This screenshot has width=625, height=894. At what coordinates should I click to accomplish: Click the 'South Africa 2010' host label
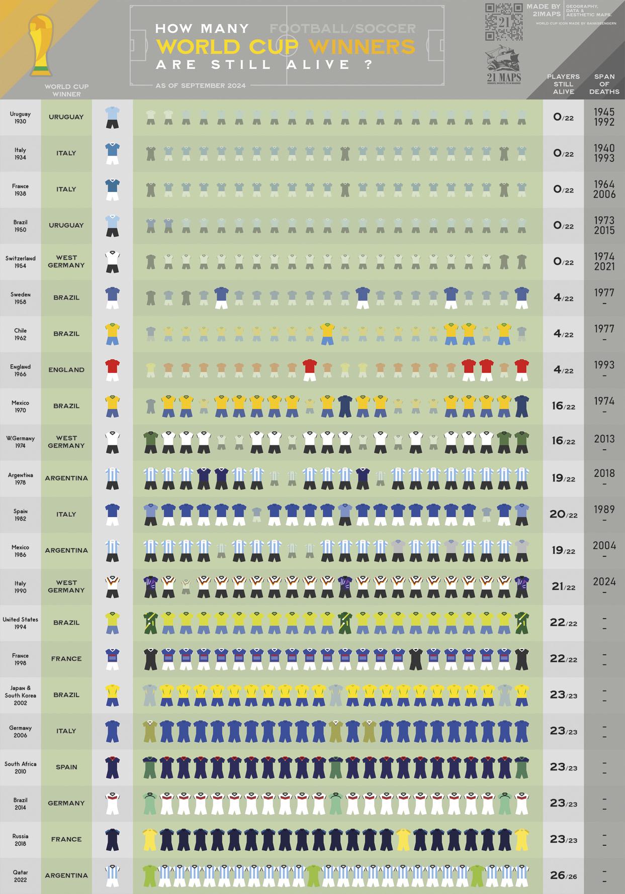pos(20,767)
